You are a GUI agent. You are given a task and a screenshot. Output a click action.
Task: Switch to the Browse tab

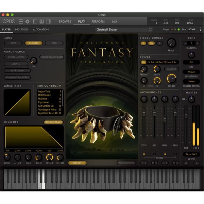click(65, 22)
